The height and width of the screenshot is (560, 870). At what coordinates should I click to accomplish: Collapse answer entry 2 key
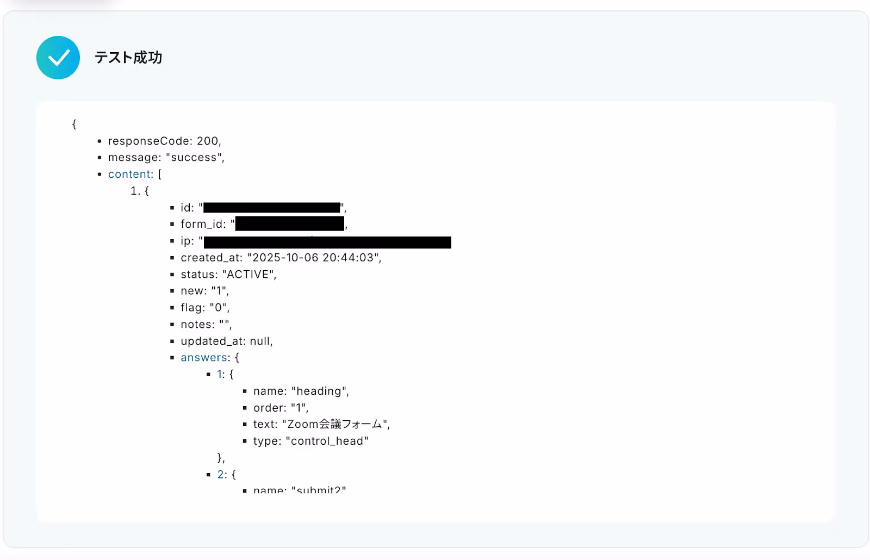coord(221,474)
